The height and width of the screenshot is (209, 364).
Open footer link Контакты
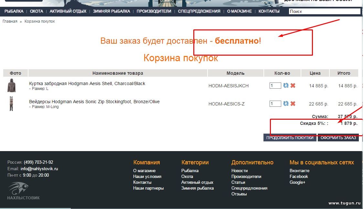tap(142, 182)
